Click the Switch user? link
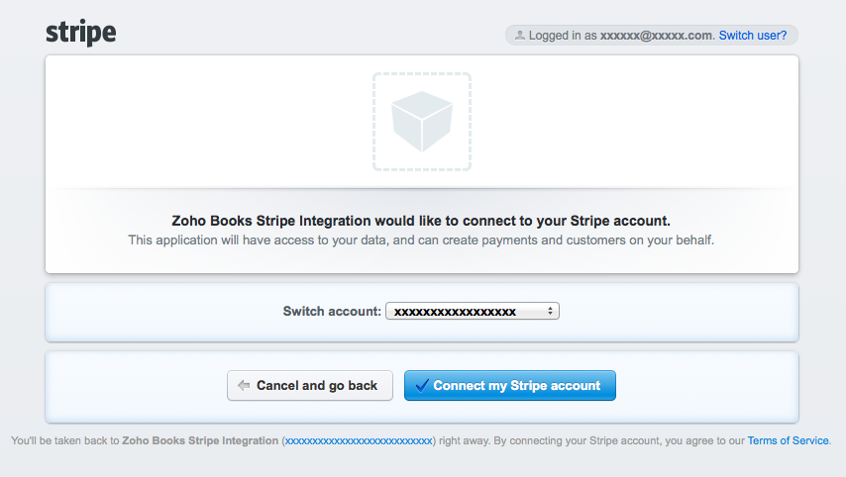The image size is (846, 477). [x=753, y=36]
